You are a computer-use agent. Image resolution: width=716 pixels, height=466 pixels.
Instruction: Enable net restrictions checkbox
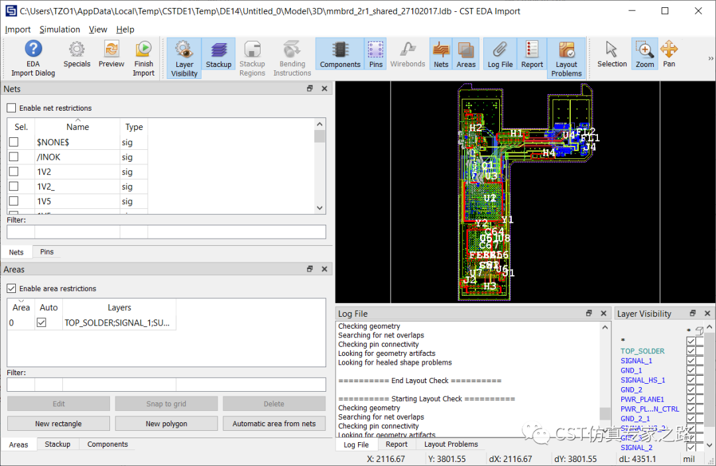[11, 108]
